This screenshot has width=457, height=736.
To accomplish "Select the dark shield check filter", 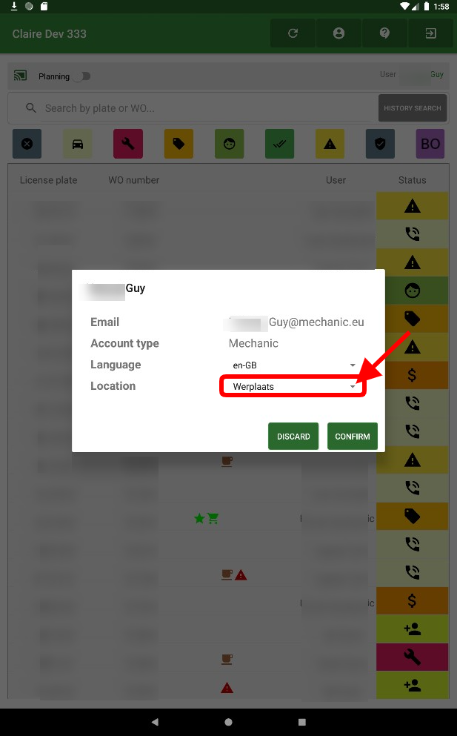I will tap(380, 144).
